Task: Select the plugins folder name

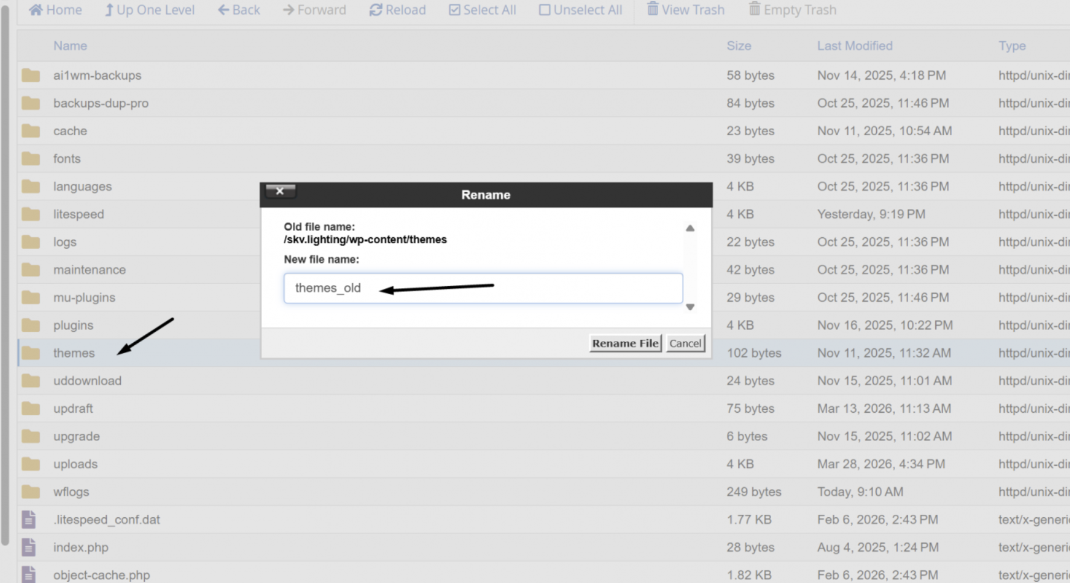Action: point(73,325)
